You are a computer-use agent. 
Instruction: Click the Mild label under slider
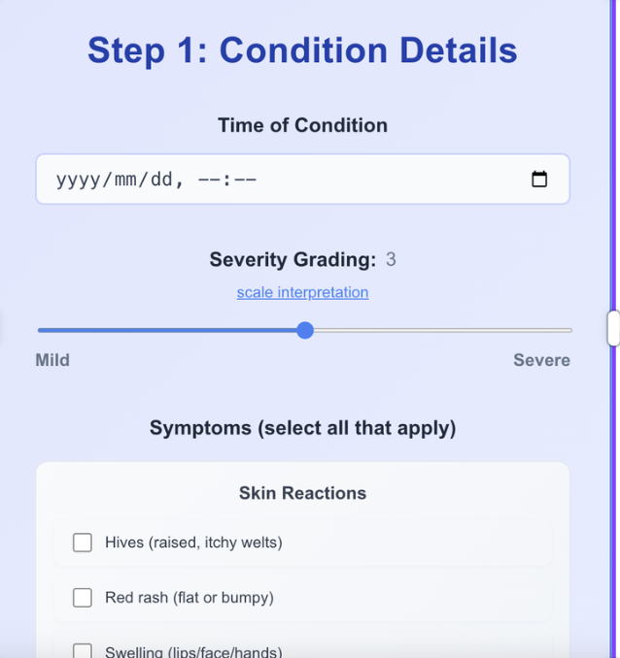click(x=52, y=360)
